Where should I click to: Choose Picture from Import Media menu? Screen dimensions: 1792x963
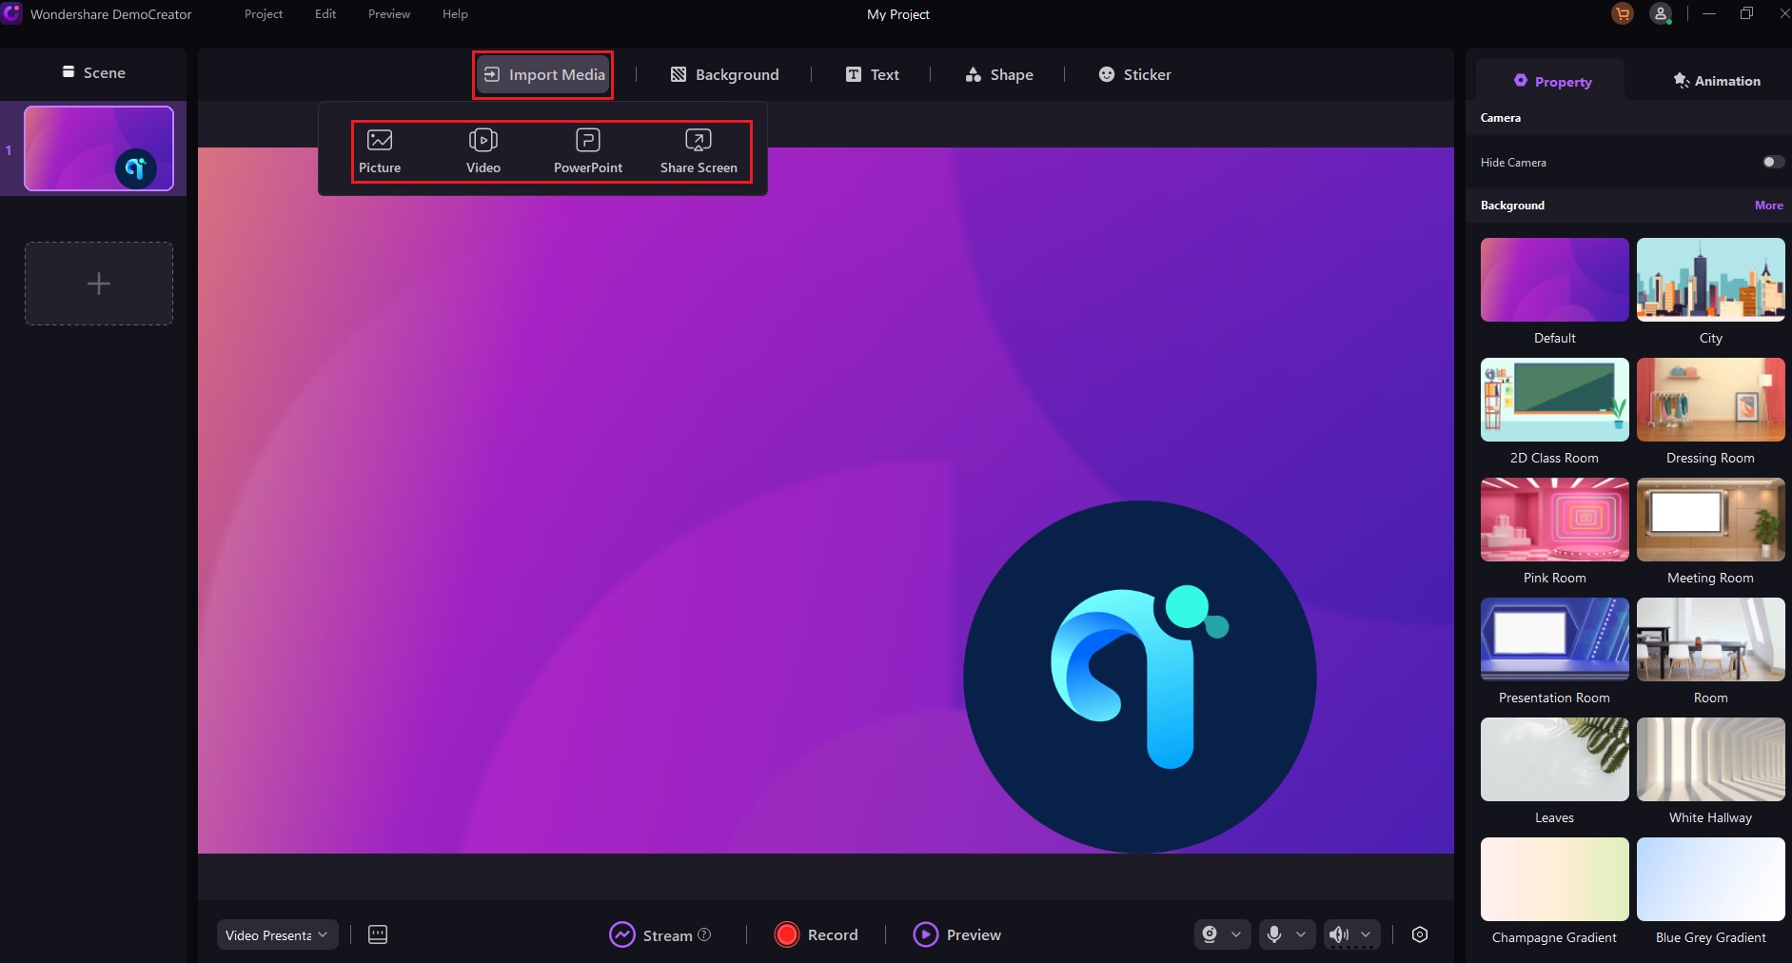(380, 152)
